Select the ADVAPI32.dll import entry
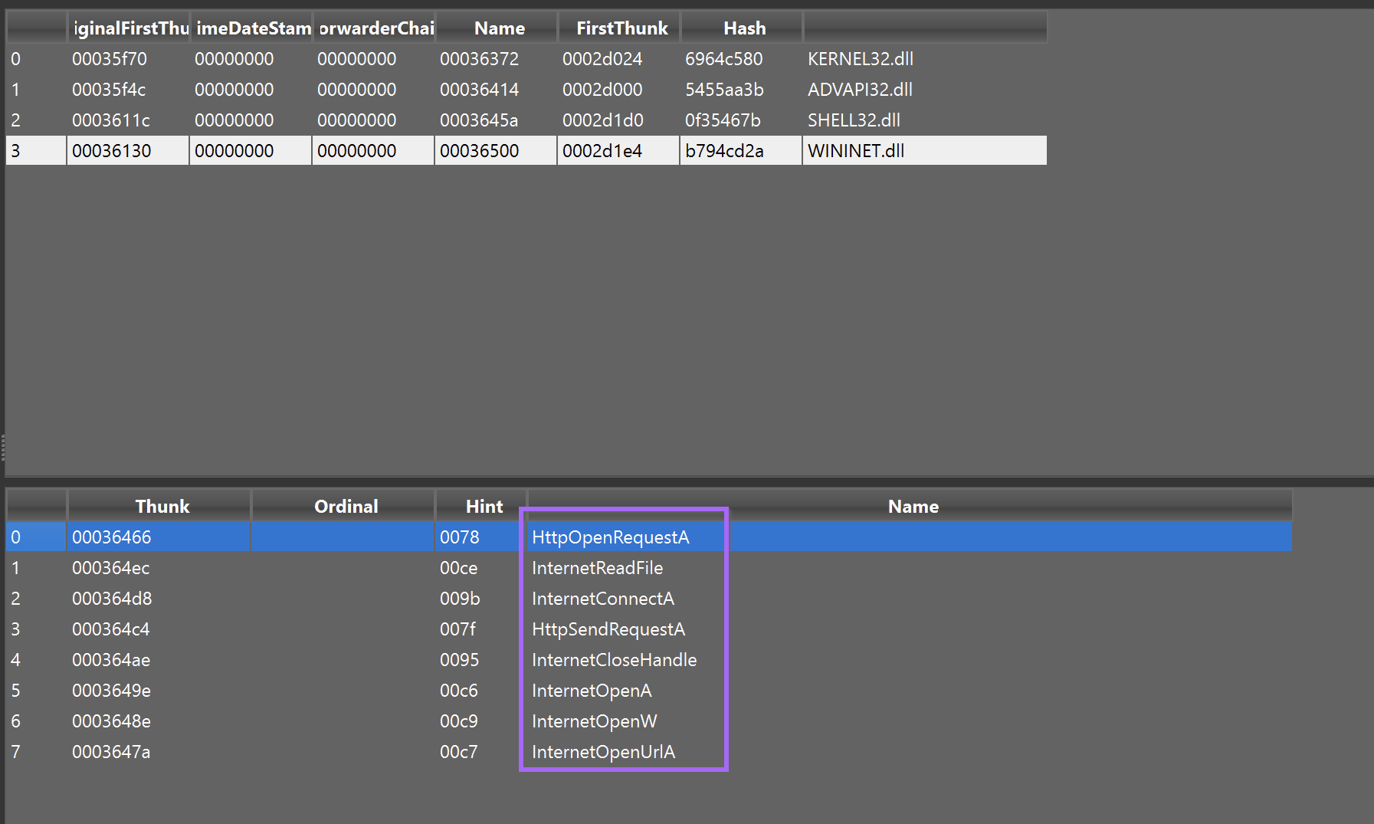Viewport: 1374px width, 824px height. (859, 89)
